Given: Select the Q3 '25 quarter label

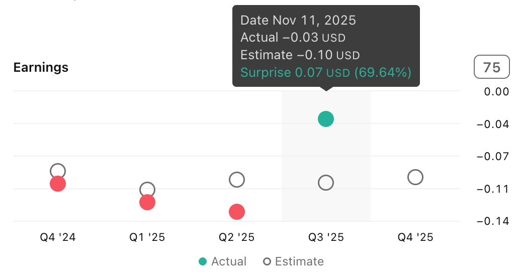Looking at the screenshot, I should click(x=326, y=237).
